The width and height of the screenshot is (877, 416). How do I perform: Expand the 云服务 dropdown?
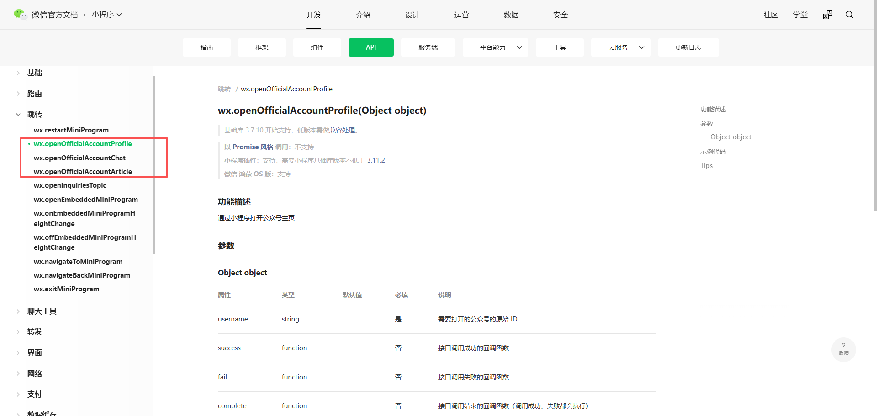point(621,47)
